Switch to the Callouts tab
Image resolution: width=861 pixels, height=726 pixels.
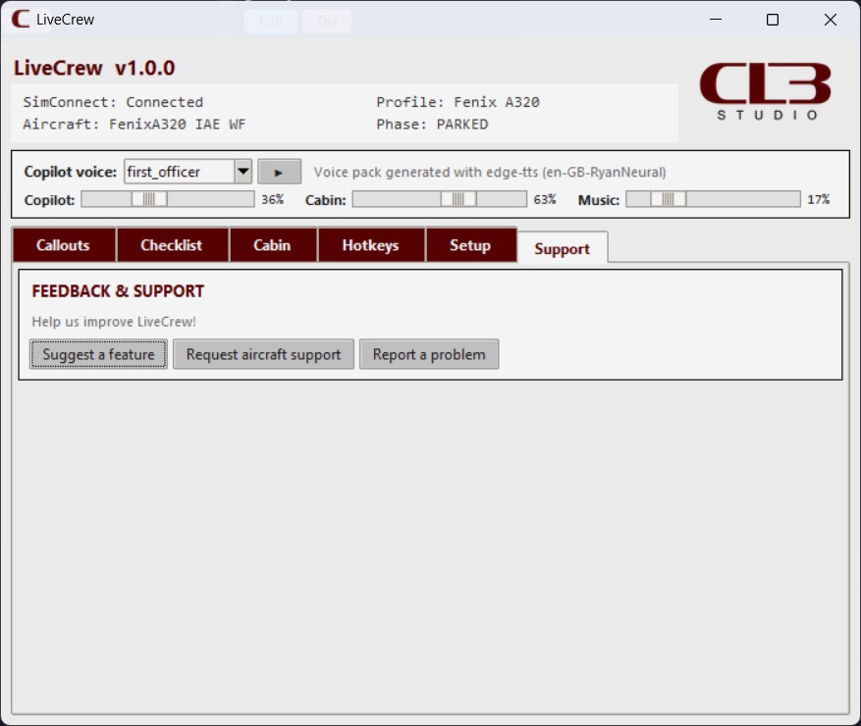[x=63, y=244]
